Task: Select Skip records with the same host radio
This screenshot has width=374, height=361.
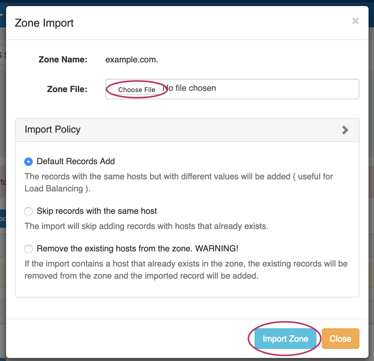Action: (28, 211)
